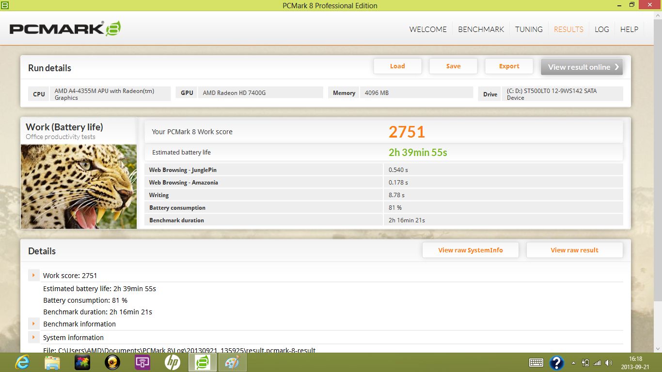Open View raw SystemInfo

(471, 250)
